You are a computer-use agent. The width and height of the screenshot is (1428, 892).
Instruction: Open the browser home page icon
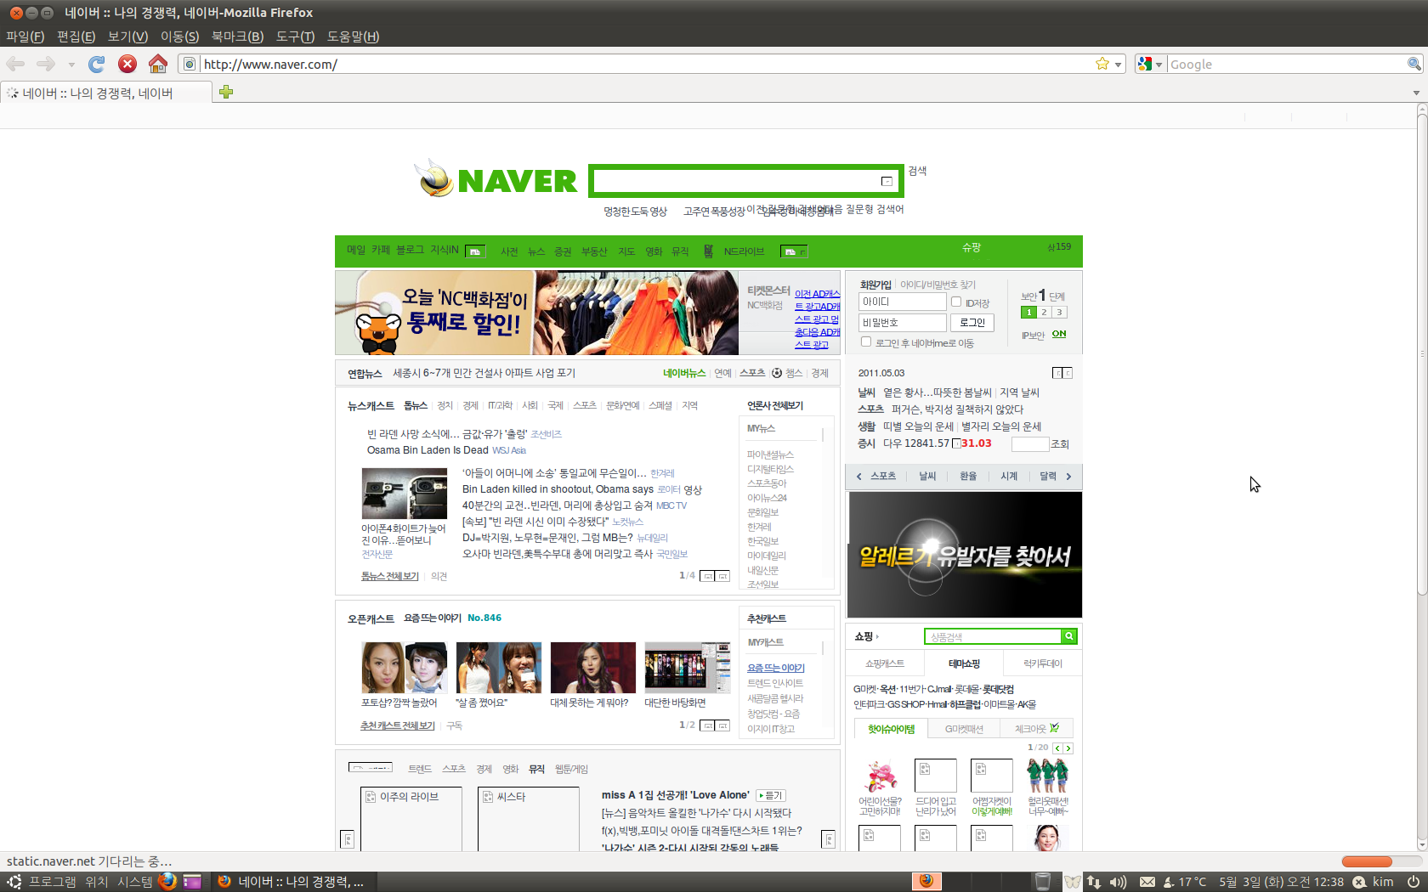click(158, 65)
